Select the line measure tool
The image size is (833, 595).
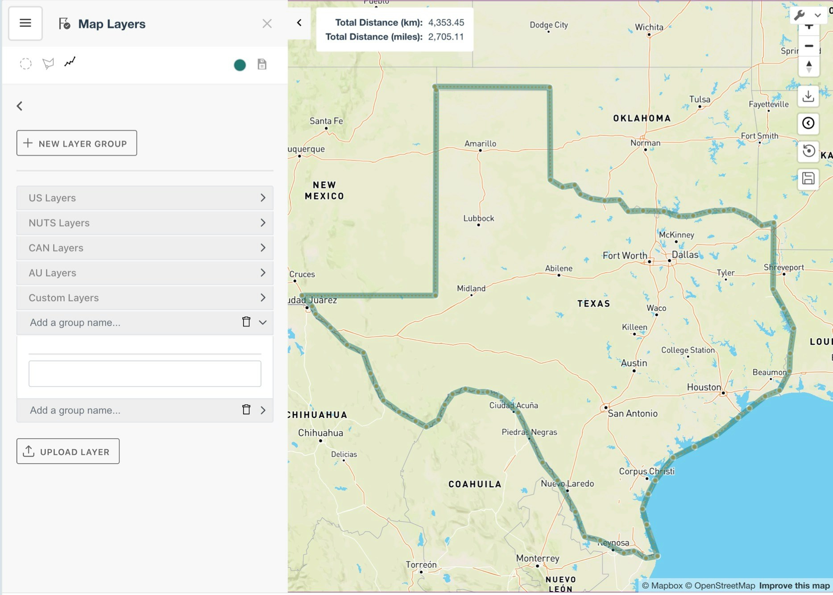[x=70, y=62]
